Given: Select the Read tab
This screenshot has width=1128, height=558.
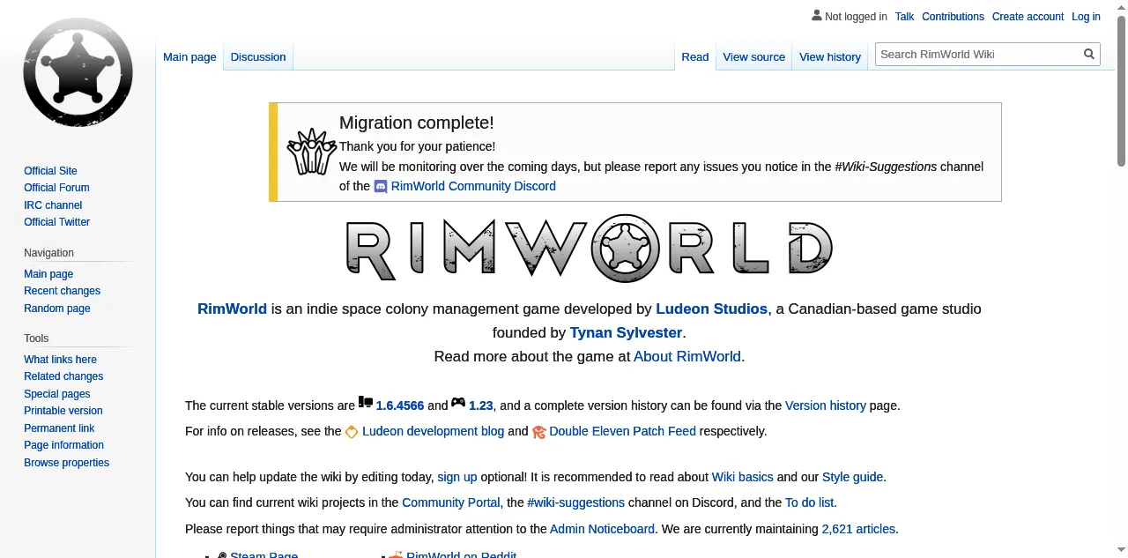Looking at the screenshot, I should (x=695, y=56).
